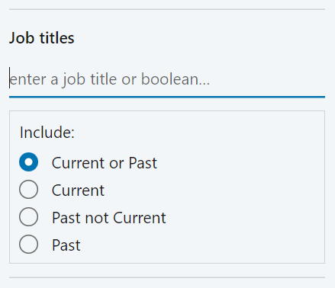Select the Past radio button
335x288 pixels.
(28, 245)
